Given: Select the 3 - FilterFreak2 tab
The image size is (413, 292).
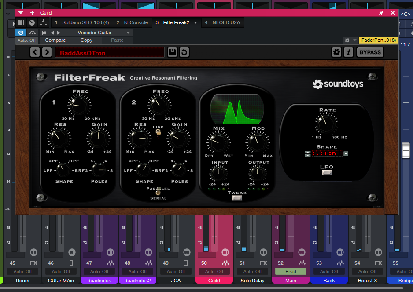Looking at the screenshot, I should 172,22.
